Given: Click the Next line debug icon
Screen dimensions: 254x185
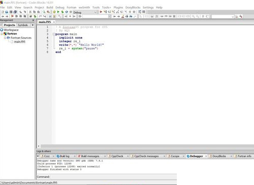Looking at the screenshot, I should coord(109,12).
